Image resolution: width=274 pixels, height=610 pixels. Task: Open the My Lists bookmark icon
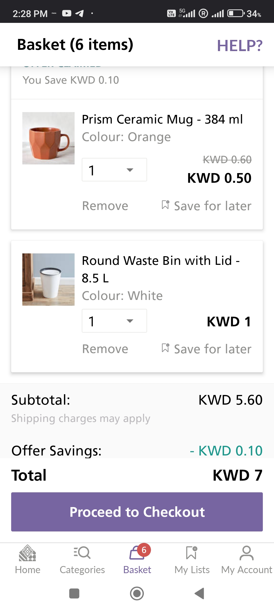coord(192,553)
